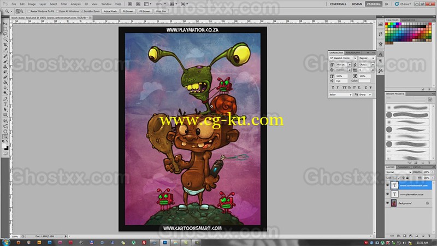Select the Brush tool
The image size is (437, 246).
(x=5, y=61)
